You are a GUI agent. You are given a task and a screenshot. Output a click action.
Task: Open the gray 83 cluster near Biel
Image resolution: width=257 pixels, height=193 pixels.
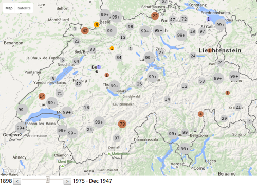[92, 49]
